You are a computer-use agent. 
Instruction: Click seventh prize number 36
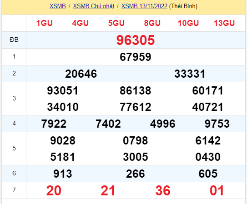[x=163, y=191]
